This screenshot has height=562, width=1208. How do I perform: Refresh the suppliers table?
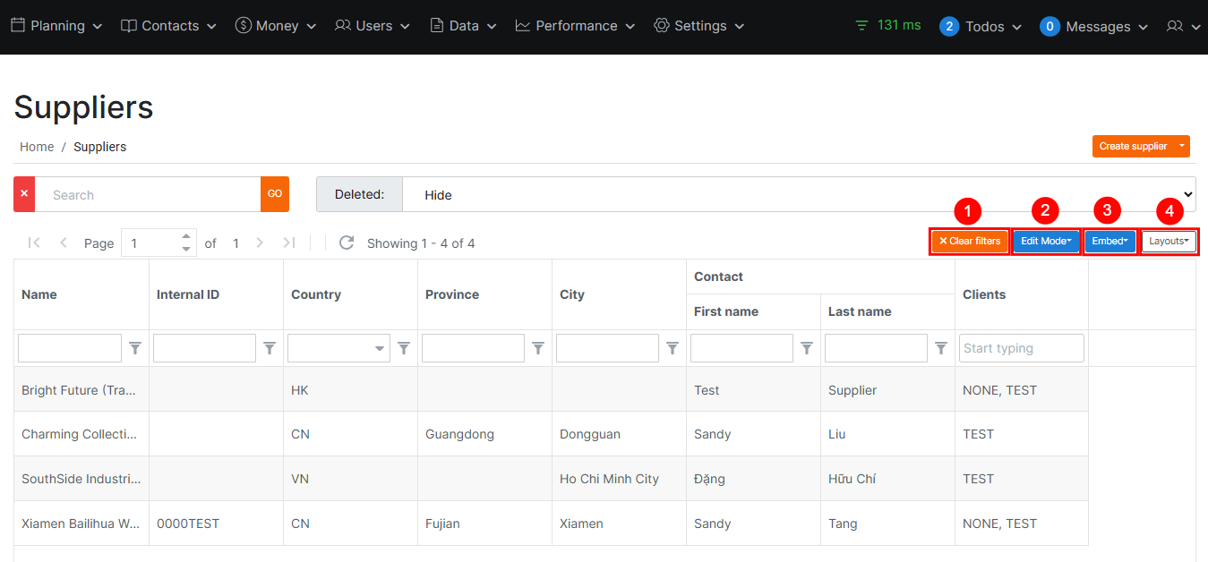pyautogui.click(x=347, y=243)
